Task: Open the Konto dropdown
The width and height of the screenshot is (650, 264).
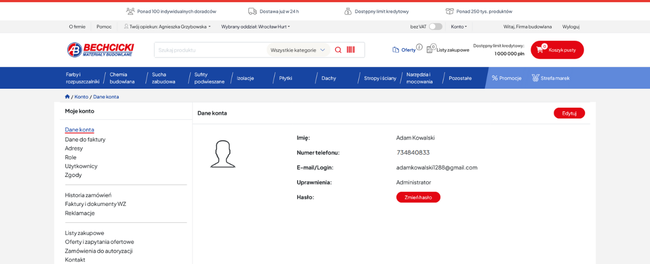Action: coord(459,26)
